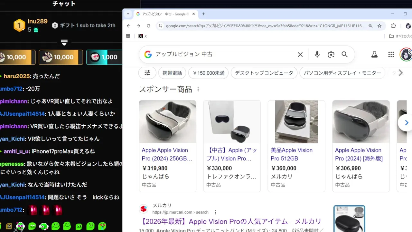Clear the search query with the X
Screen dimensions: 412x232
300,54
